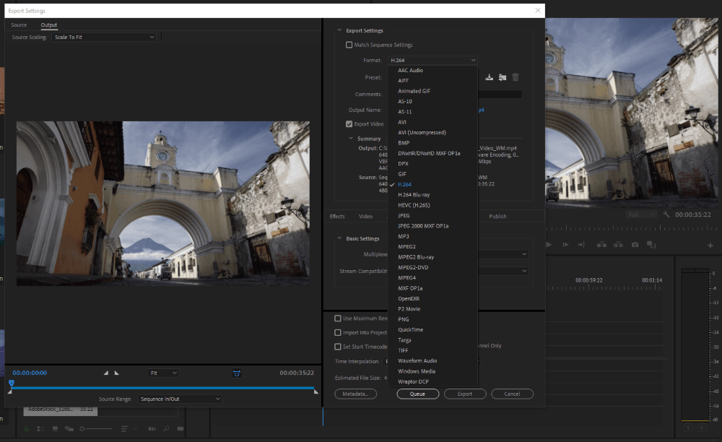The width and height of the screenshot is (722, 442).
Task: Click the Project panel thumbnail zoom slider
Action: [x=96, y=429]
